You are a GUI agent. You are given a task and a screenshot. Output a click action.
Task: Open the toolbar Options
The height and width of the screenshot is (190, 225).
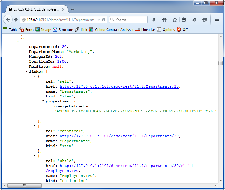(166, 29)
